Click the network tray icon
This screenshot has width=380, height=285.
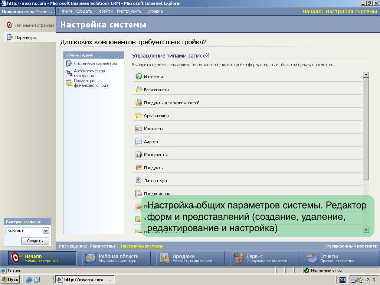click(353, 280)
